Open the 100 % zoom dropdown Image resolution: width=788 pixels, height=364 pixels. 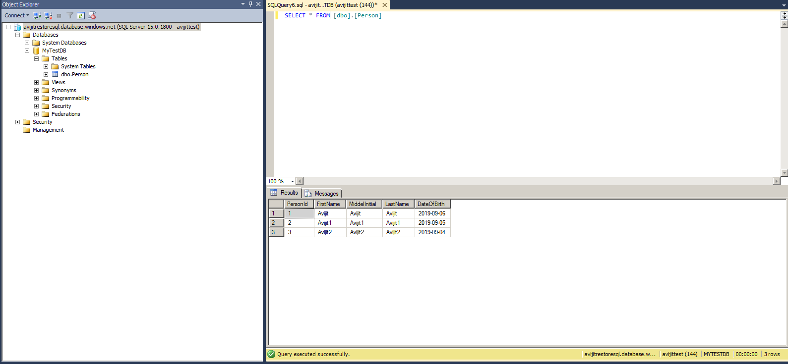pos(292,181)
